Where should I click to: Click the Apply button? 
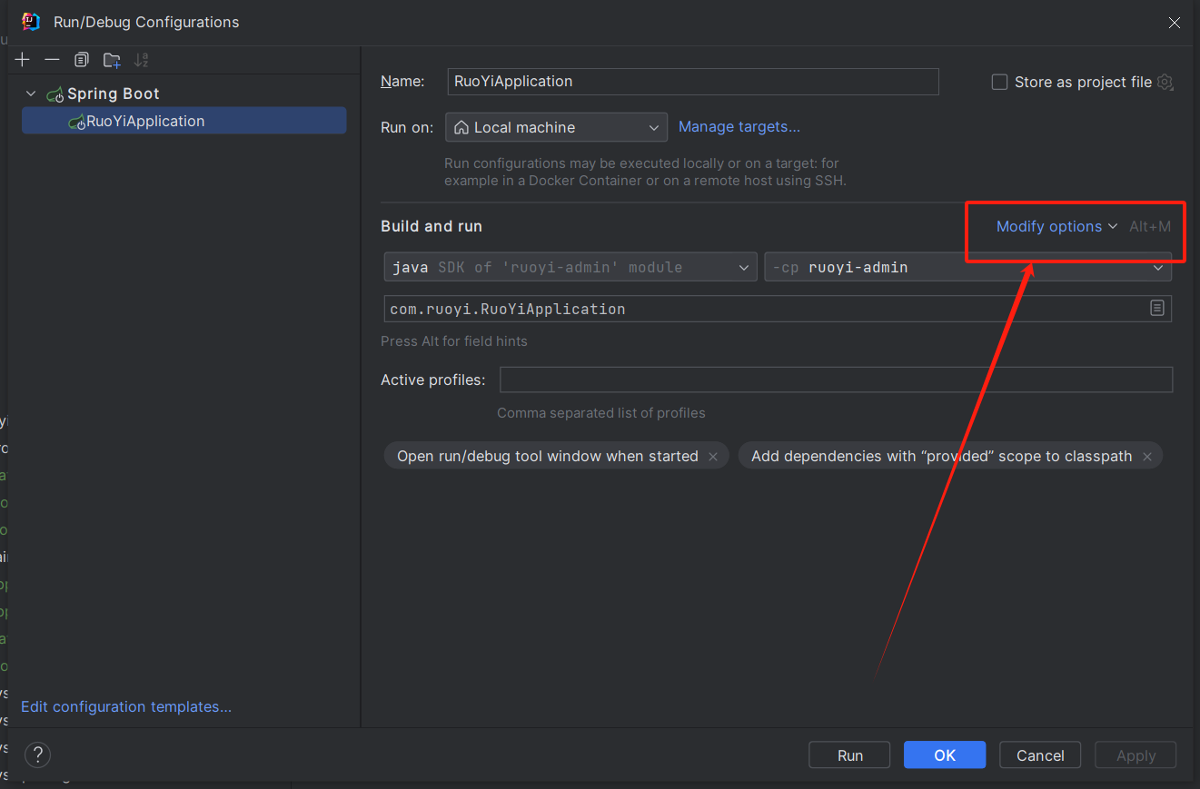tap(1136, 754)
